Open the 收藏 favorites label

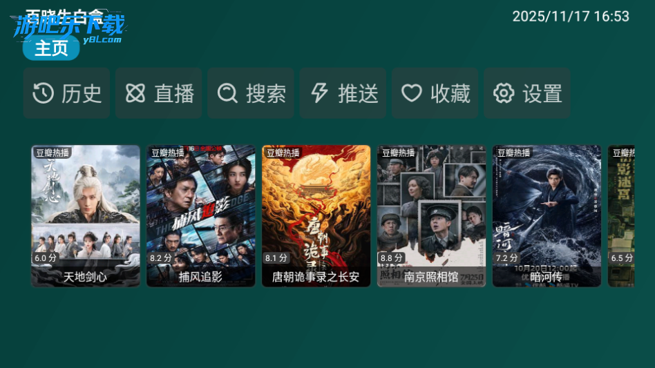[x=450, y=93]
